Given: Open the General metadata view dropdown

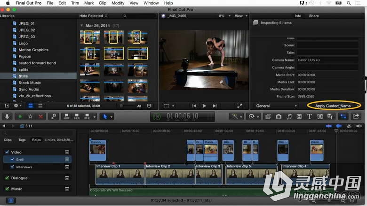Looking at the screenshot, I should [x=276, y=106].
